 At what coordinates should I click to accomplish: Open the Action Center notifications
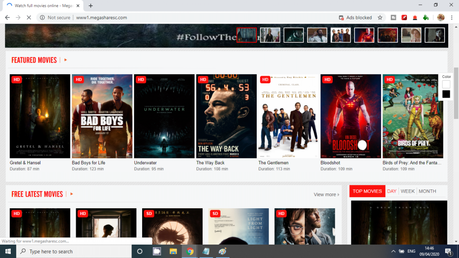[448, 251]
